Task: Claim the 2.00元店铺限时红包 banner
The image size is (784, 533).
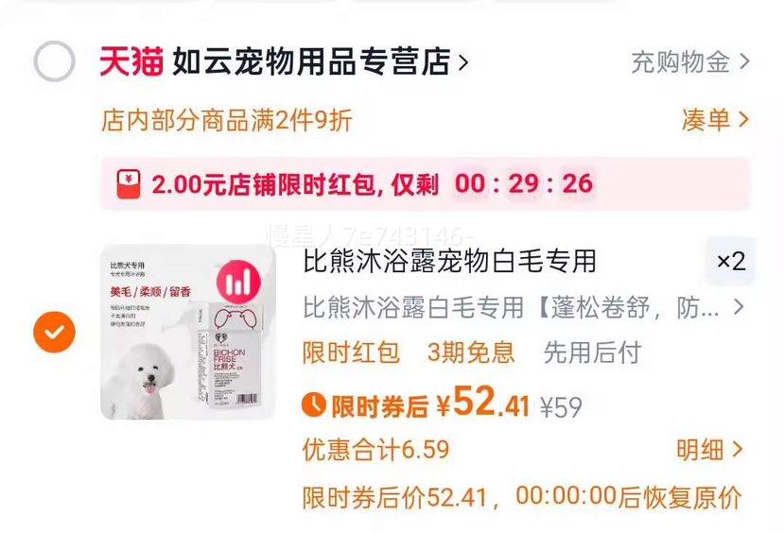Action: pyautogui.click(x=425, y=183)
